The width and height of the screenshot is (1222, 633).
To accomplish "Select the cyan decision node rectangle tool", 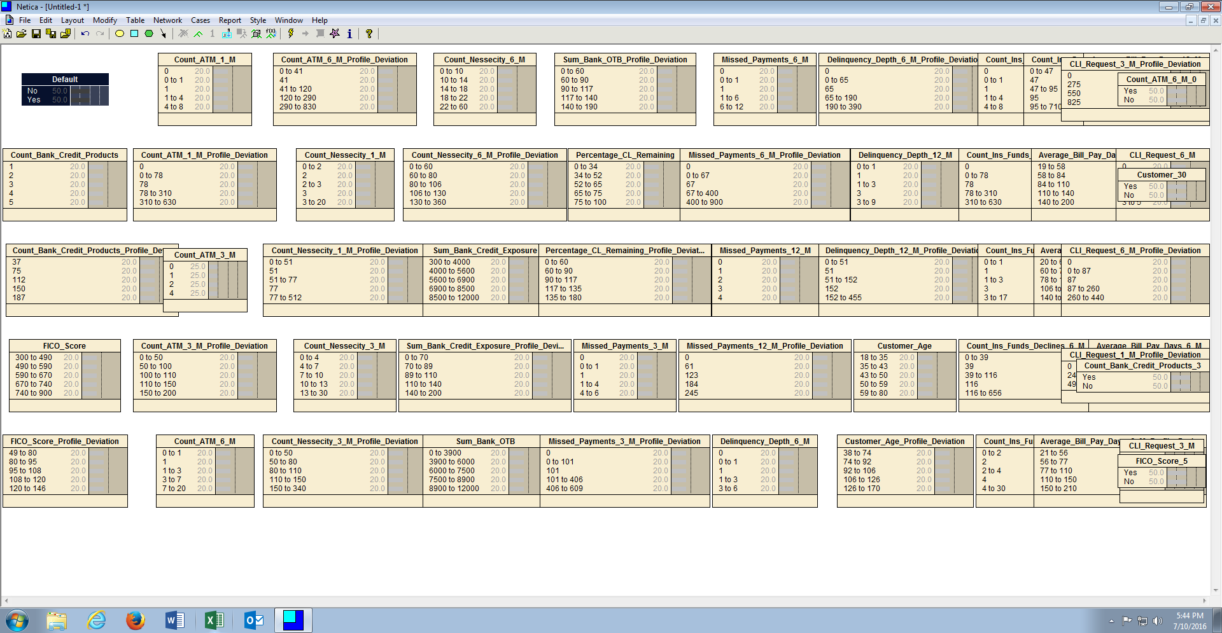I will pyautogui.click(x=134, y=34).
